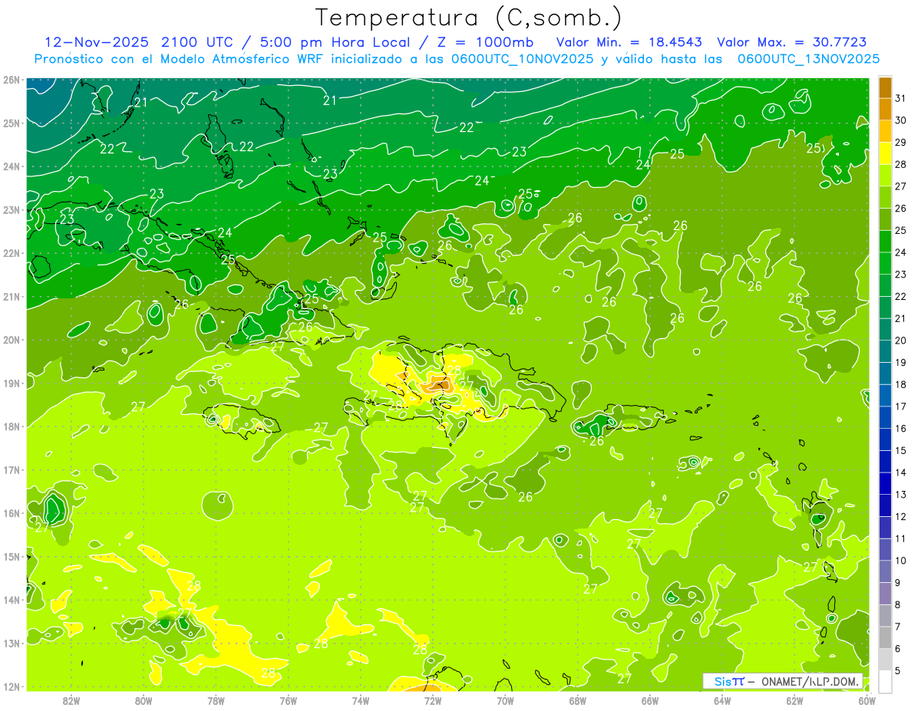
Task: Click the yellow swatch between 28 and 29
Action: (x=886, y=153)
